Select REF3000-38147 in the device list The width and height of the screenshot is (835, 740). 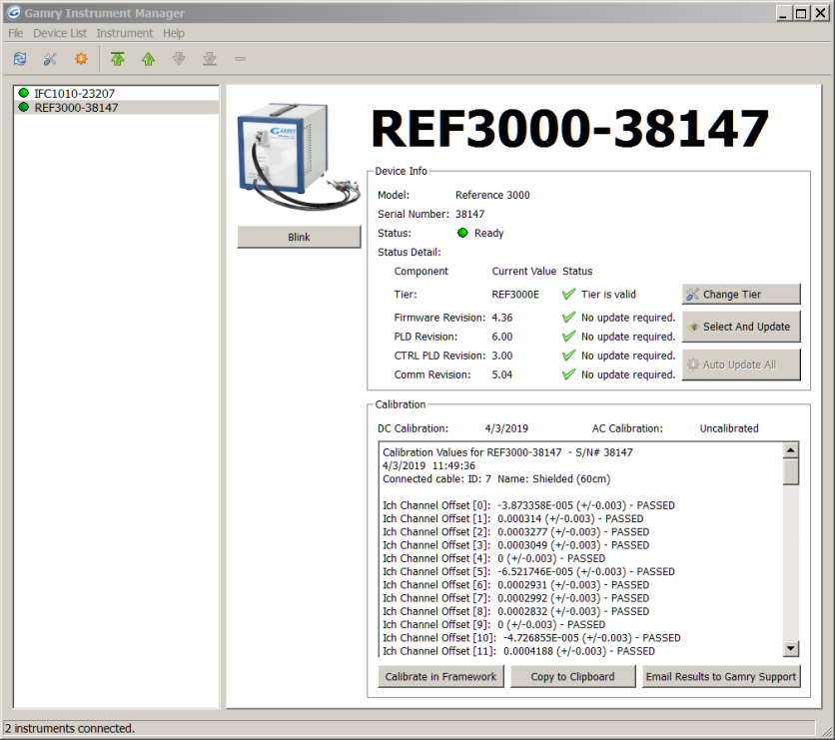(x=116, y=108)
